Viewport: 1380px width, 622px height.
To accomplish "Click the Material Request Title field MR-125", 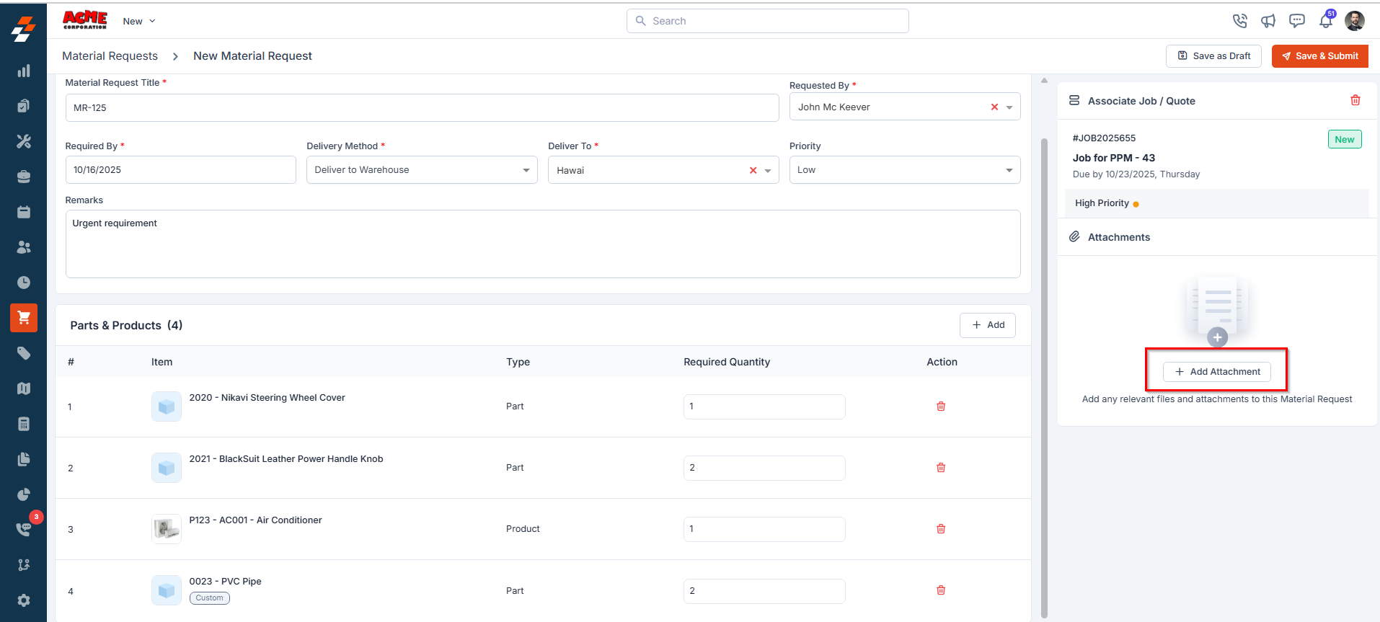I will coord(422,107).
